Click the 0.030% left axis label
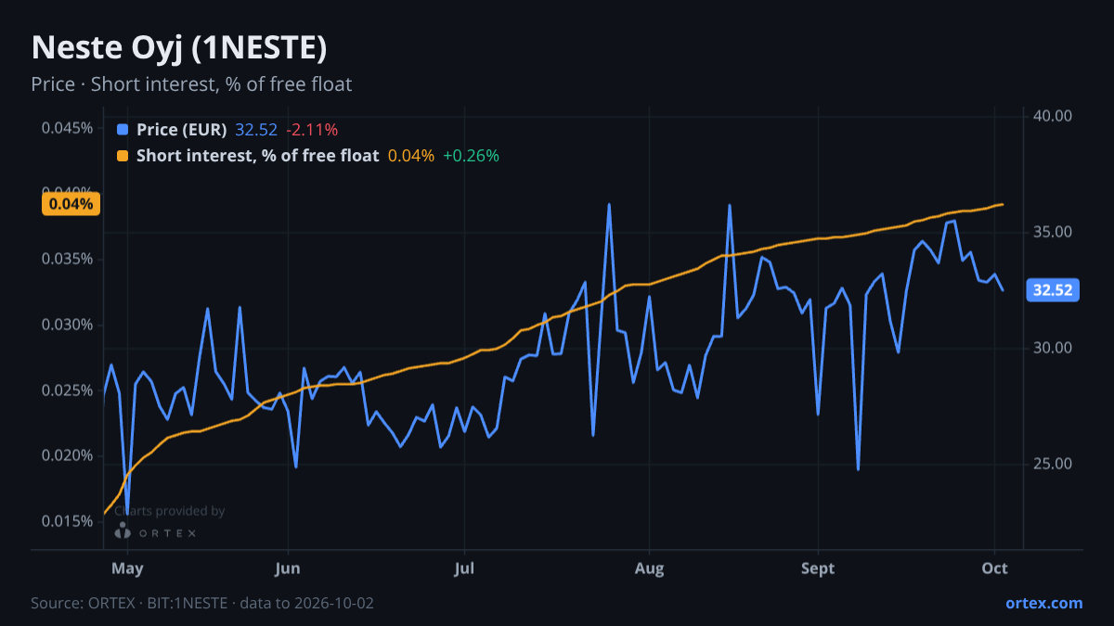The width and height of the screenshot is (1114, 626). (x=67, y=325)
